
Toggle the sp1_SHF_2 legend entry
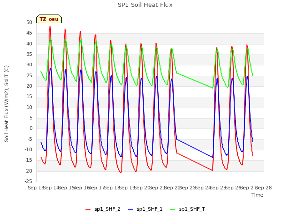click(103, 209)
